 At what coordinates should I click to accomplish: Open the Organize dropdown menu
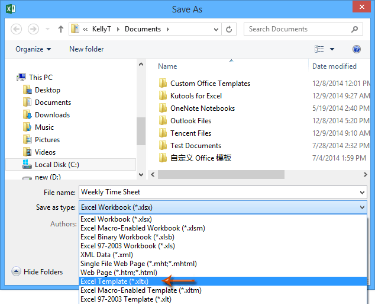coord(33,49)
